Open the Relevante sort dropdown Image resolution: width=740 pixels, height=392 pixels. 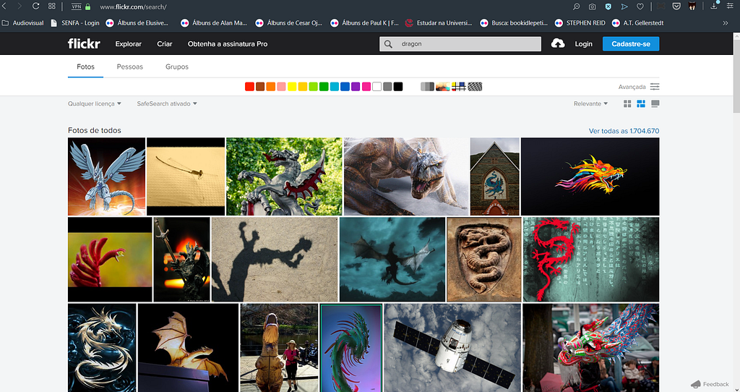(x=591, y=103)
